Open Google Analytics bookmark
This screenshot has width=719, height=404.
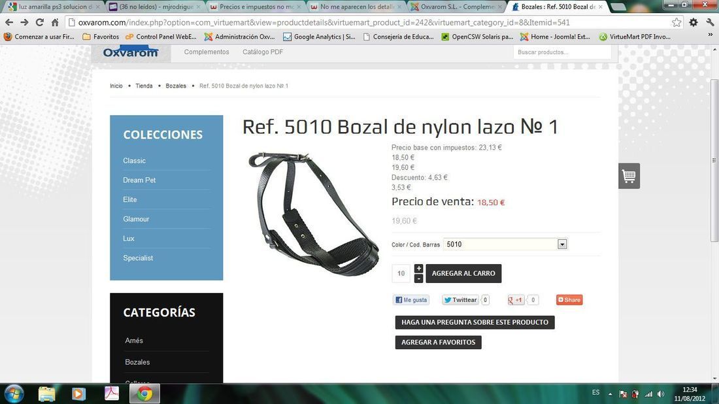pos(319,37)
